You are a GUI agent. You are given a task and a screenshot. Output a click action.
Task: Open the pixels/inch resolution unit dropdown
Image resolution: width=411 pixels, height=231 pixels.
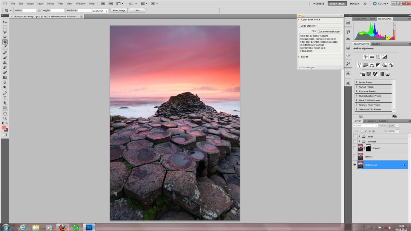100,11
